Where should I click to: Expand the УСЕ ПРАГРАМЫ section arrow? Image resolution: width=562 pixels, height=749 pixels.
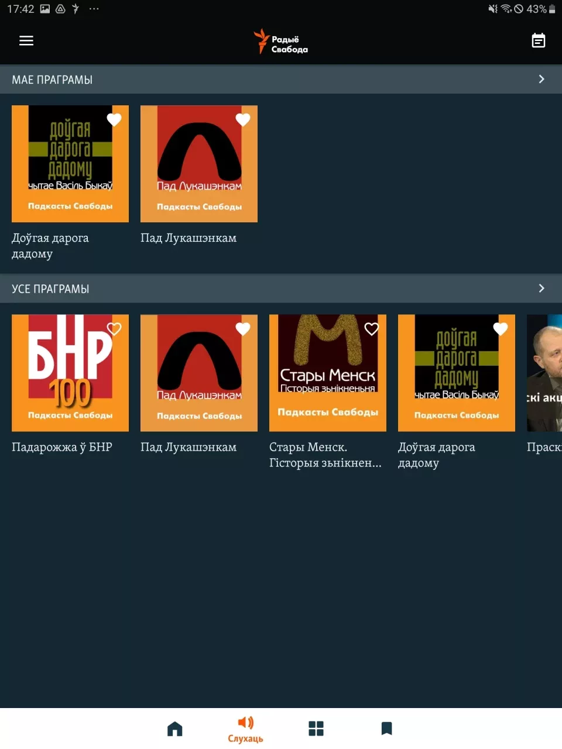542,288
